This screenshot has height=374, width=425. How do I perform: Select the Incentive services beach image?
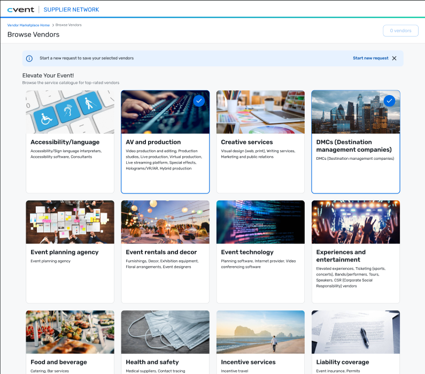pyautogui.click(x=260, y=332)
